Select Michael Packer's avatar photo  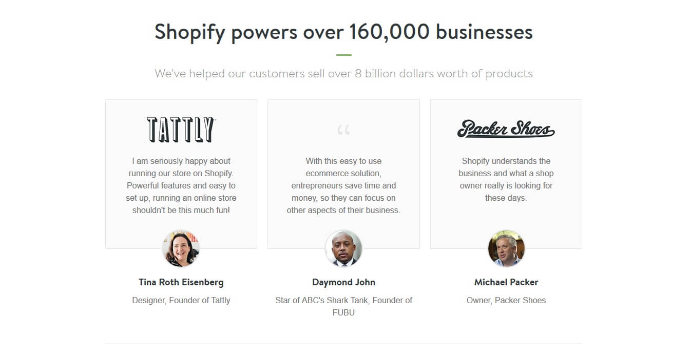click(506, 248)
